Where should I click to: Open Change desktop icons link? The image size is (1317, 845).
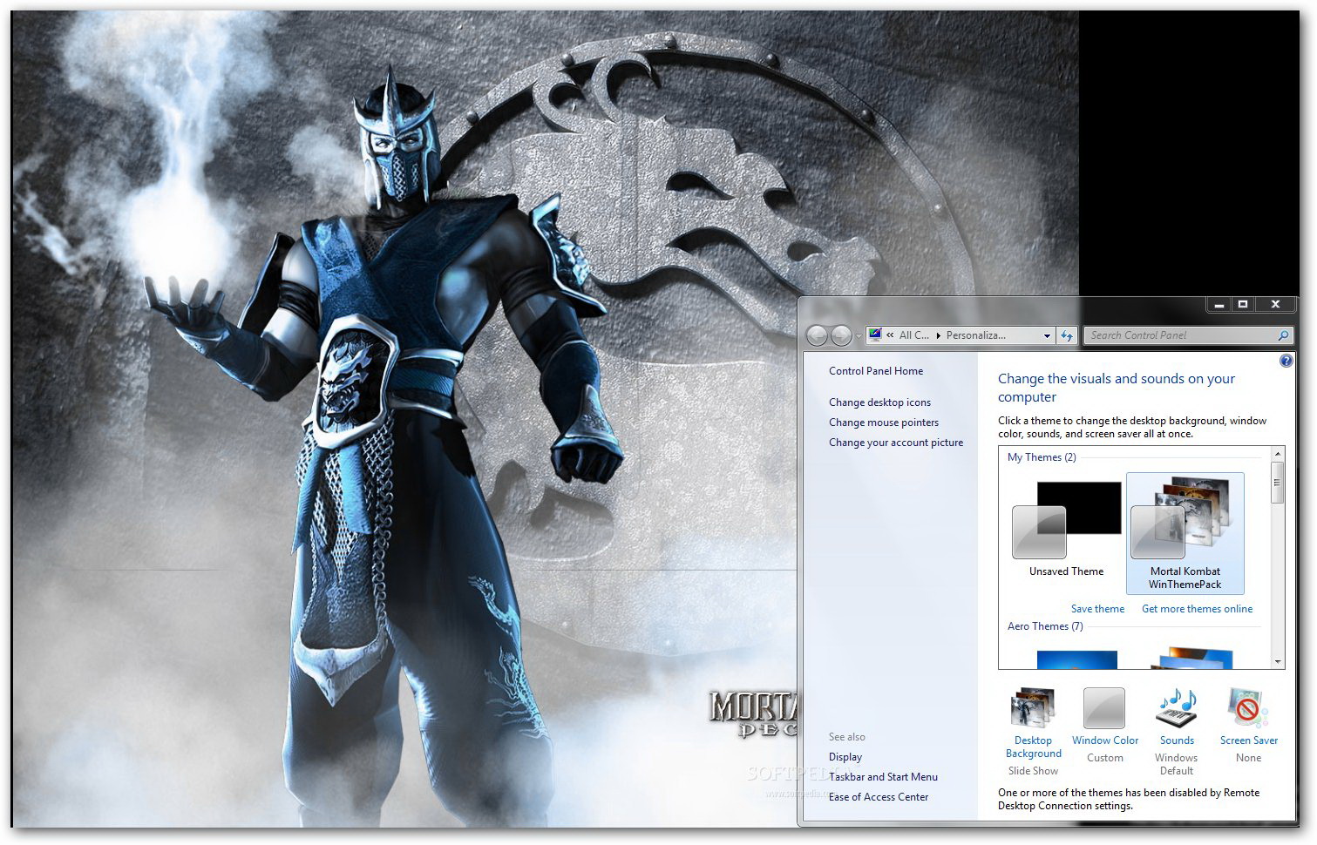coord(879,402)
